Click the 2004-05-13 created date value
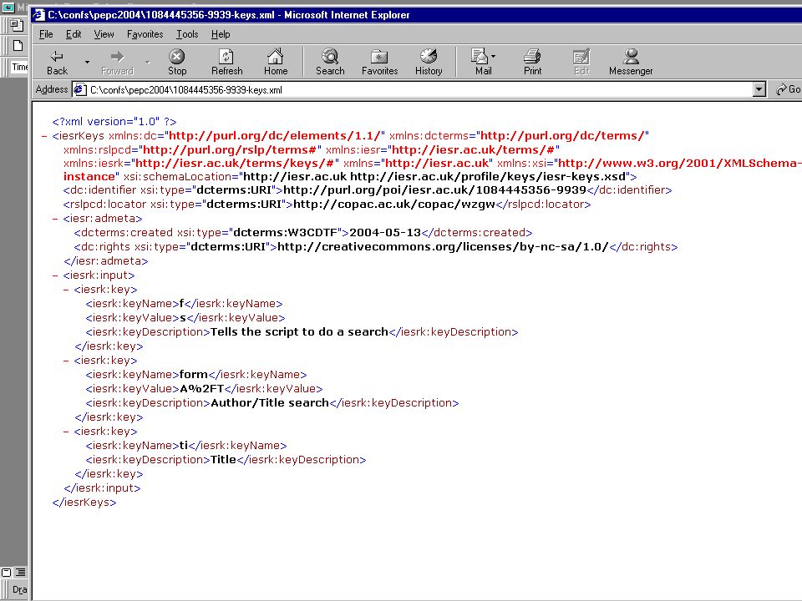This screenshot has height=601, width=802. tap(385, 233)
